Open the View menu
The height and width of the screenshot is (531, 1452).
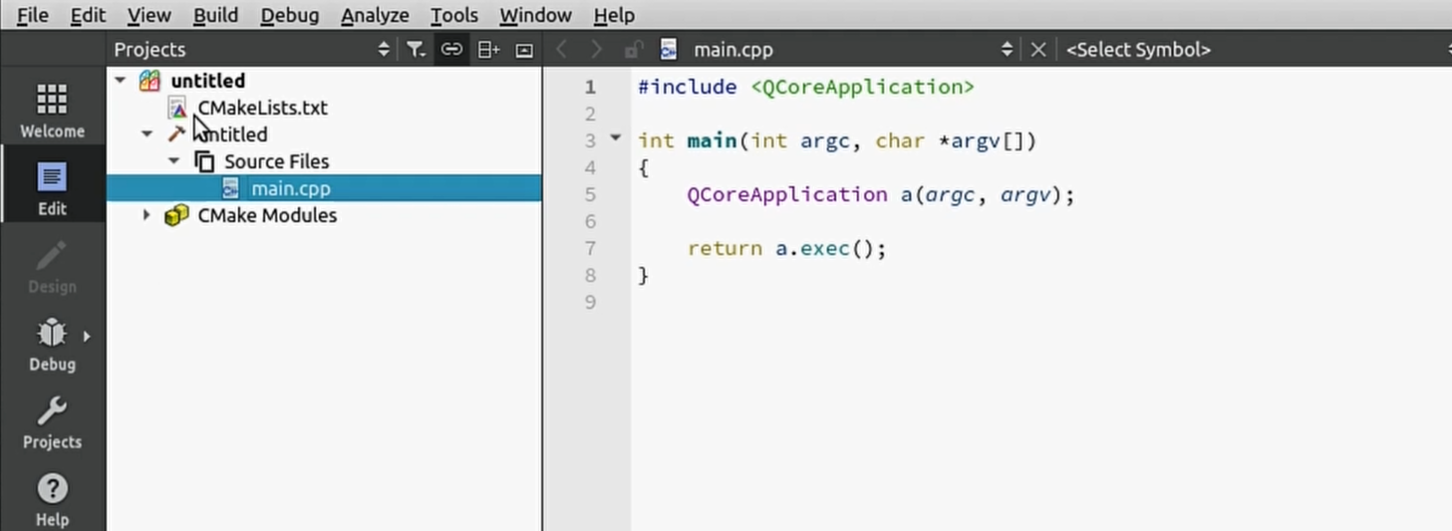149,15
